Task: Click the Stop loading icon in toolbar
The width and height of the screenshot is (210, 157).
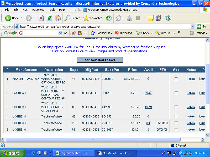Action: [x=41, y=18]
